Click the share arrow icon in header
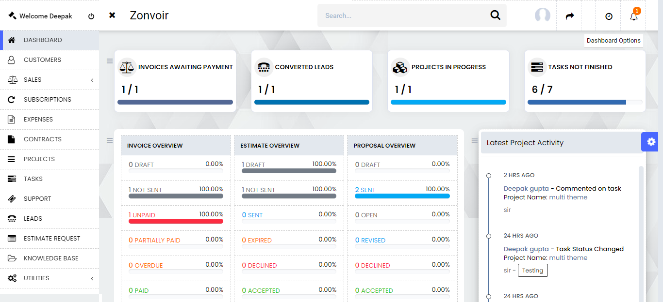 coord(570,16)
